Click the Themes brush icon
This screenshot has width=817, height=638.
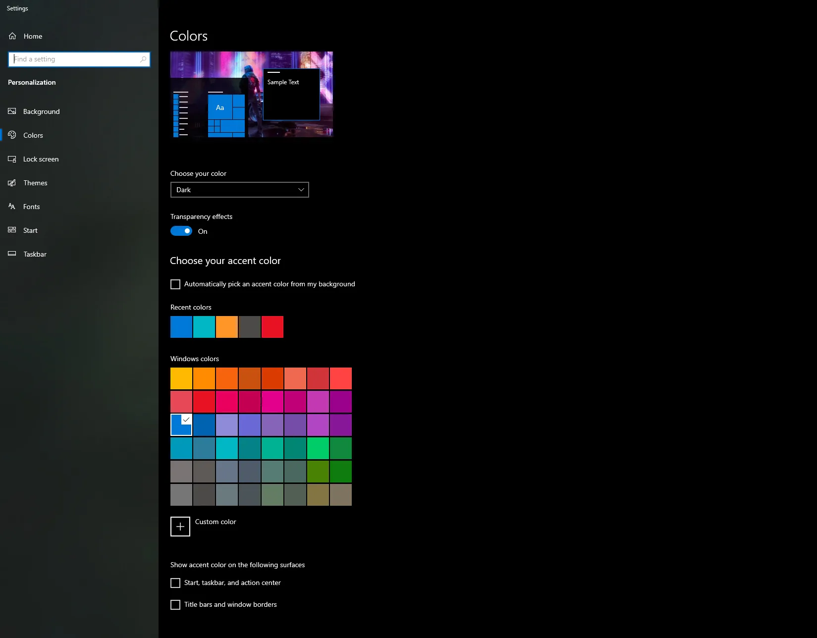point(12,183)
